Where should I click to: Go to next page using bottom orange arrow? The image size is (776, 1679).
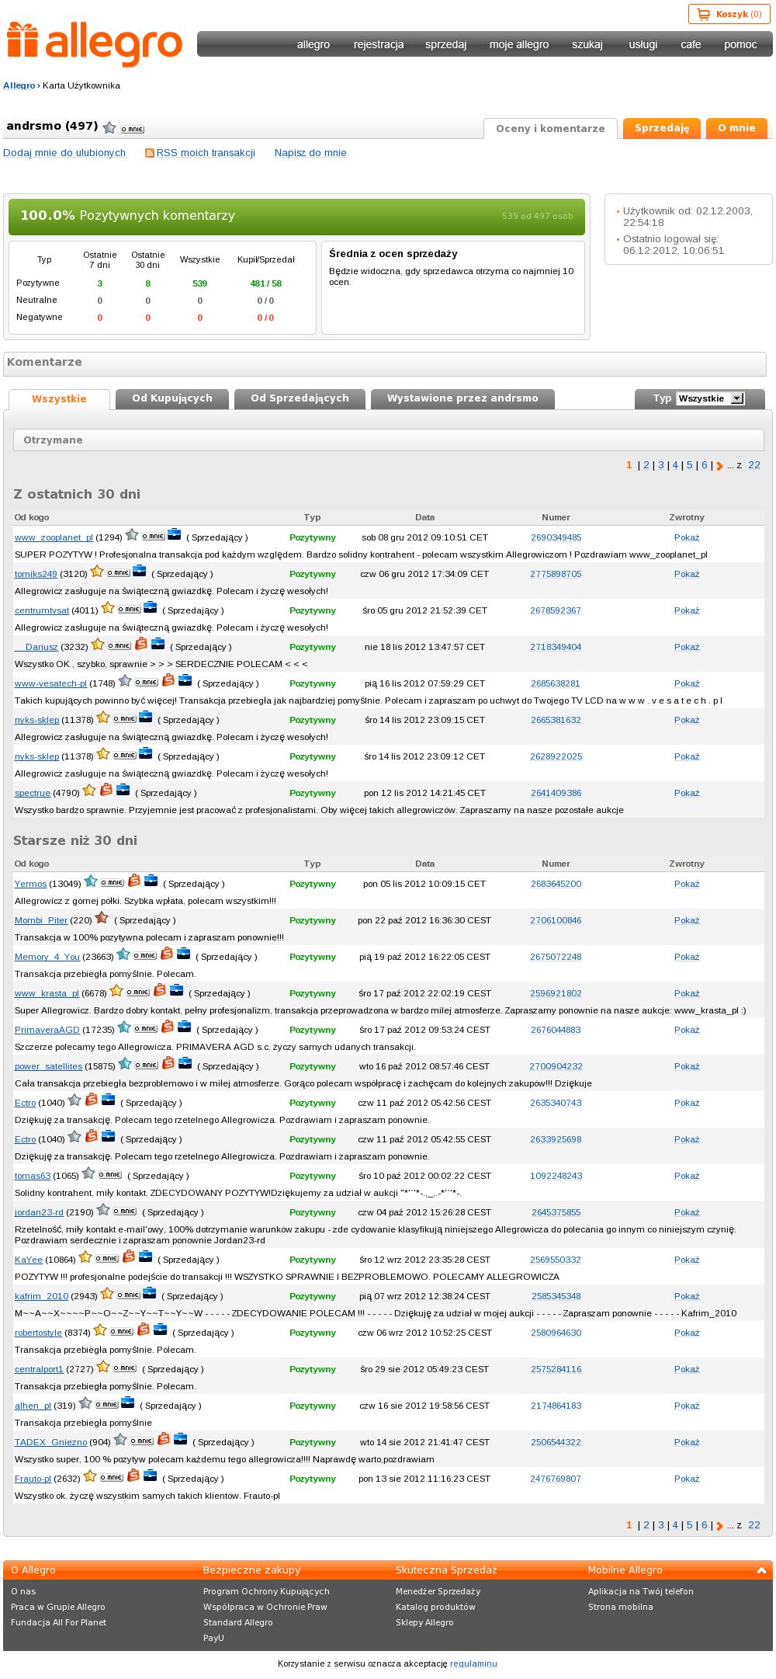click(x=720, y=1526)
